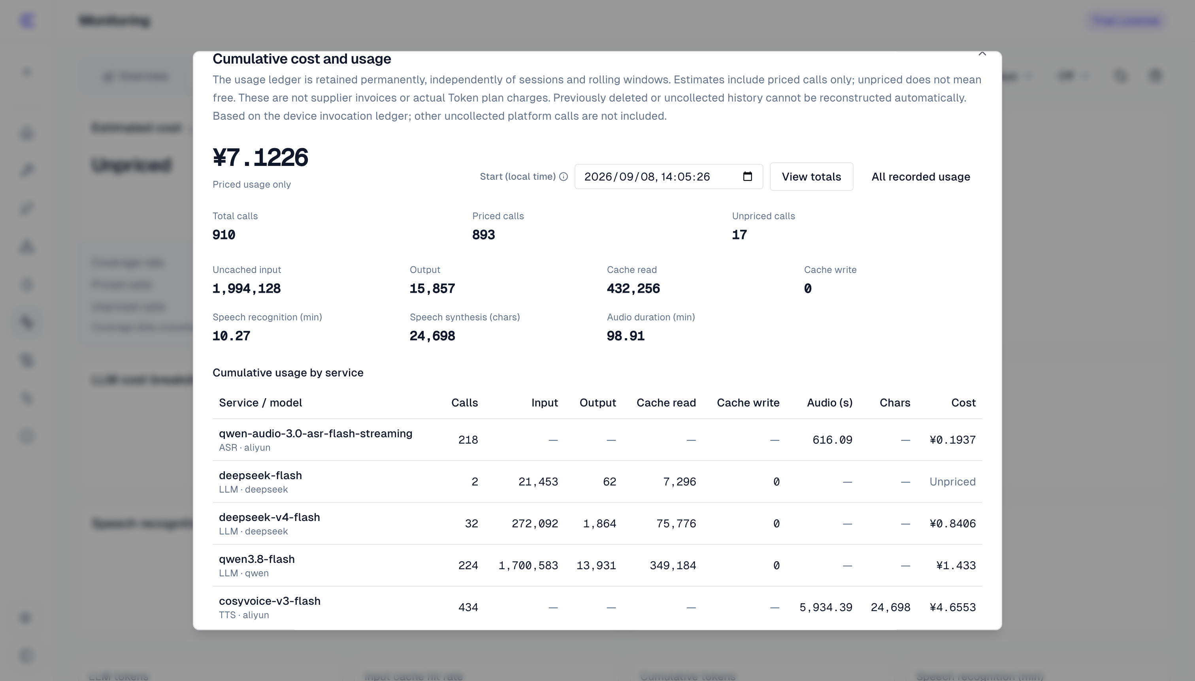
Task: Select the deepseek-v4-flash row name
Action: (269, 517)
